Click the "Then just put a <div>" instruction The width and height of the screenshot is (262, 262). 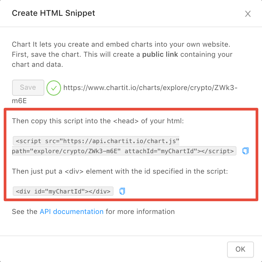120,171
